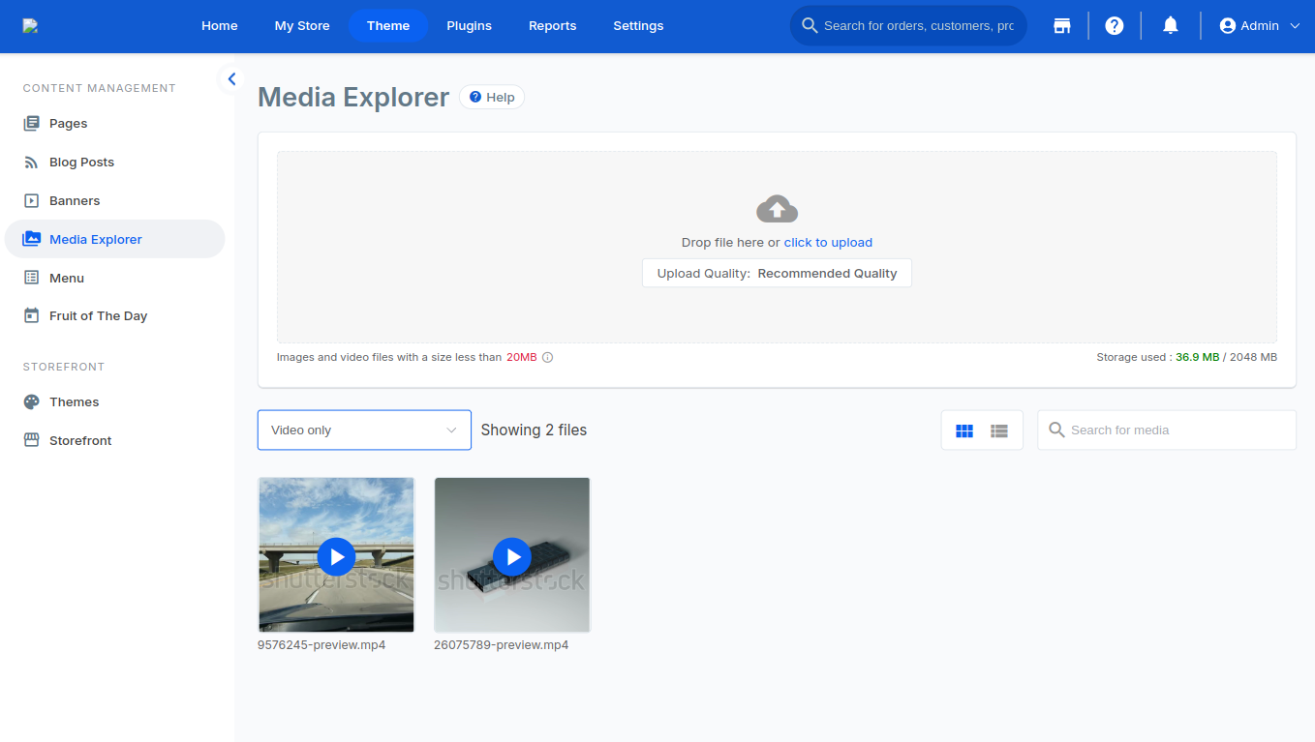Open the My Store menu
The height and width of the screenshot is (742, 1315).
302,26
